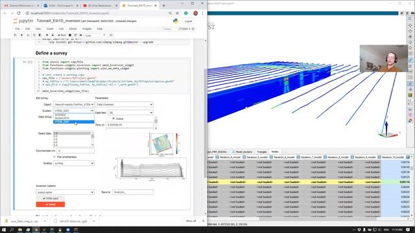The height and width of the screenshot is (233, 415).
Task: Toggle the Active checkbox
Action: pos(113,119)
